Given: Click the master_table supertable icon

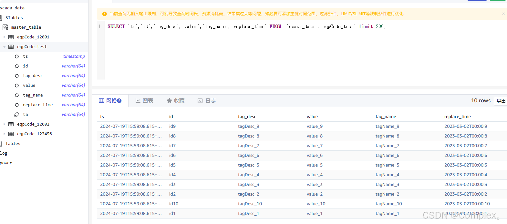Looking at the screenshot, I should click(x=5, y=27).
